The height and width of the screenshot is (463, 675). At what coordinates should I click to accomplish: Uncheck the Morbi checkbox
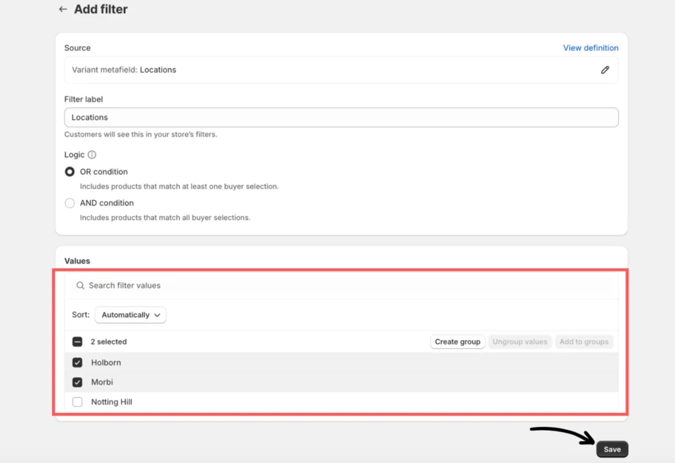pyautogui.click(x=77, y=382)
